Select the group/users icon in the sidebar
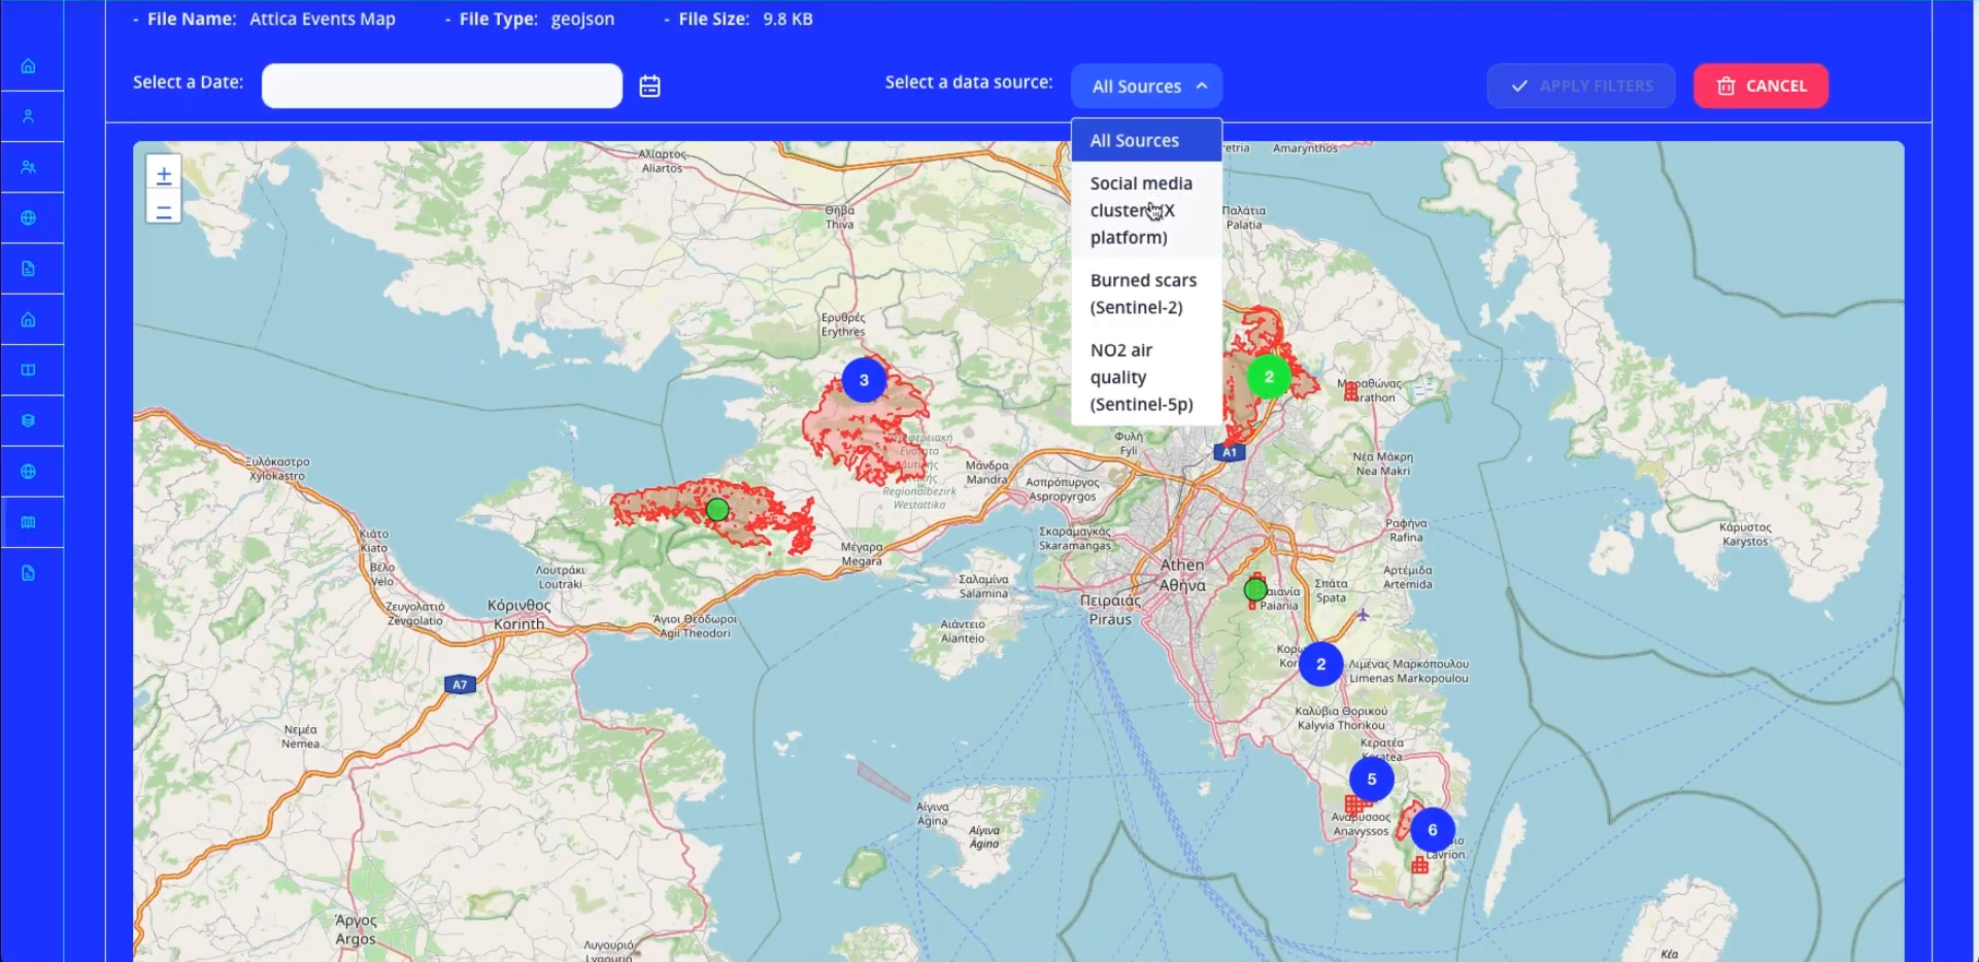The image size is (1979, 962). click(x=28, y=166)
